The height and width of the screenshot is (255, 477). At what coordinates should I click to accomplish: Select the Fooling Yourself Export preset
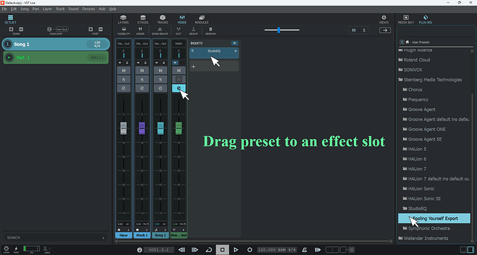click(434, 218)
